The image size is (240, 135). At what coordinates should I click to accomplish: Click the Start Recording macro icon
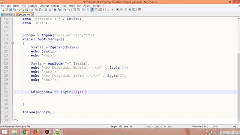pos(117,10)
